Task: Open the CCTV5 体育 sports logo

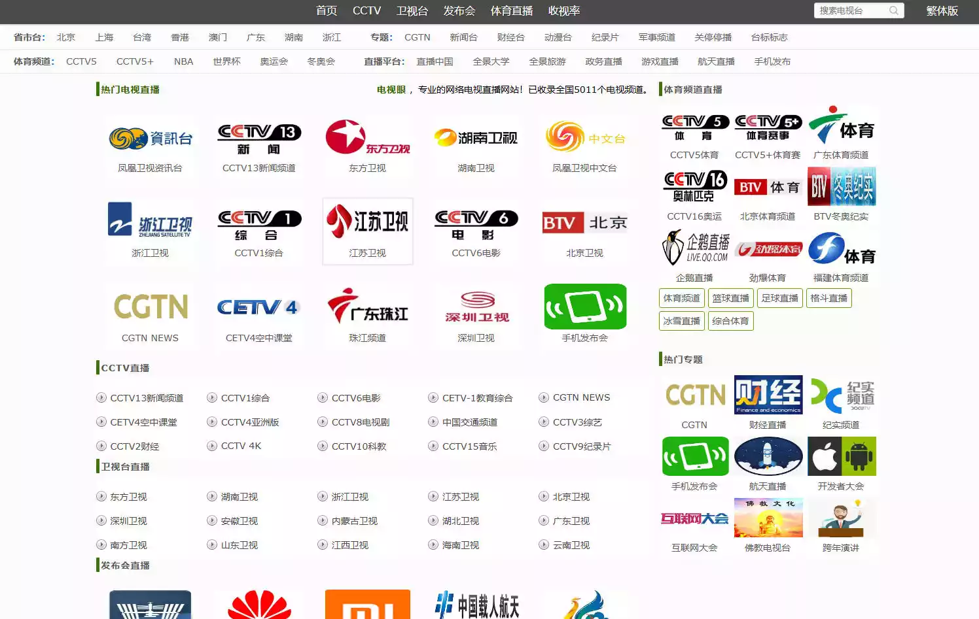Action: [695, 128]
